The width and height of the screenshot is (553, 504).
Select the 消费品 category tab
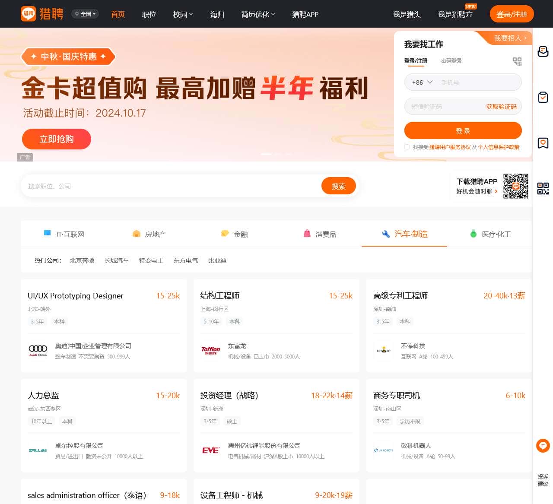pyautogui.click(x=320, y=234)
